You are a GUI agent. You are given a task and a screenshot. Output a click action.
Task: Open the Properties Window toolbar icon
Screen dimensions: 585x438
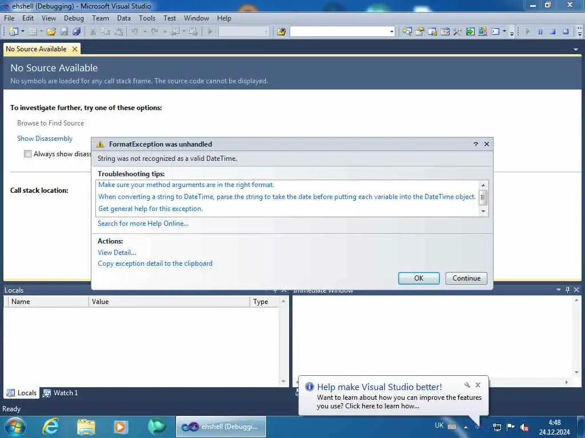click(420, 32)
